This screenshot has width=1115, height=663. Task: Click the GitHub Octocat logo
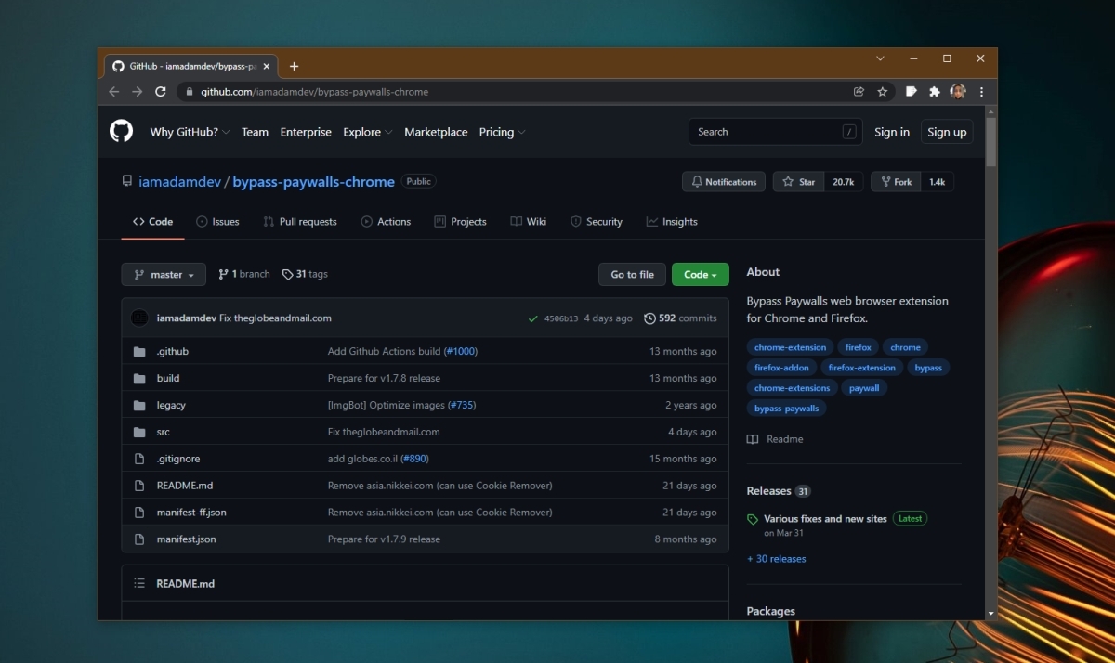(x=122, y=132)
